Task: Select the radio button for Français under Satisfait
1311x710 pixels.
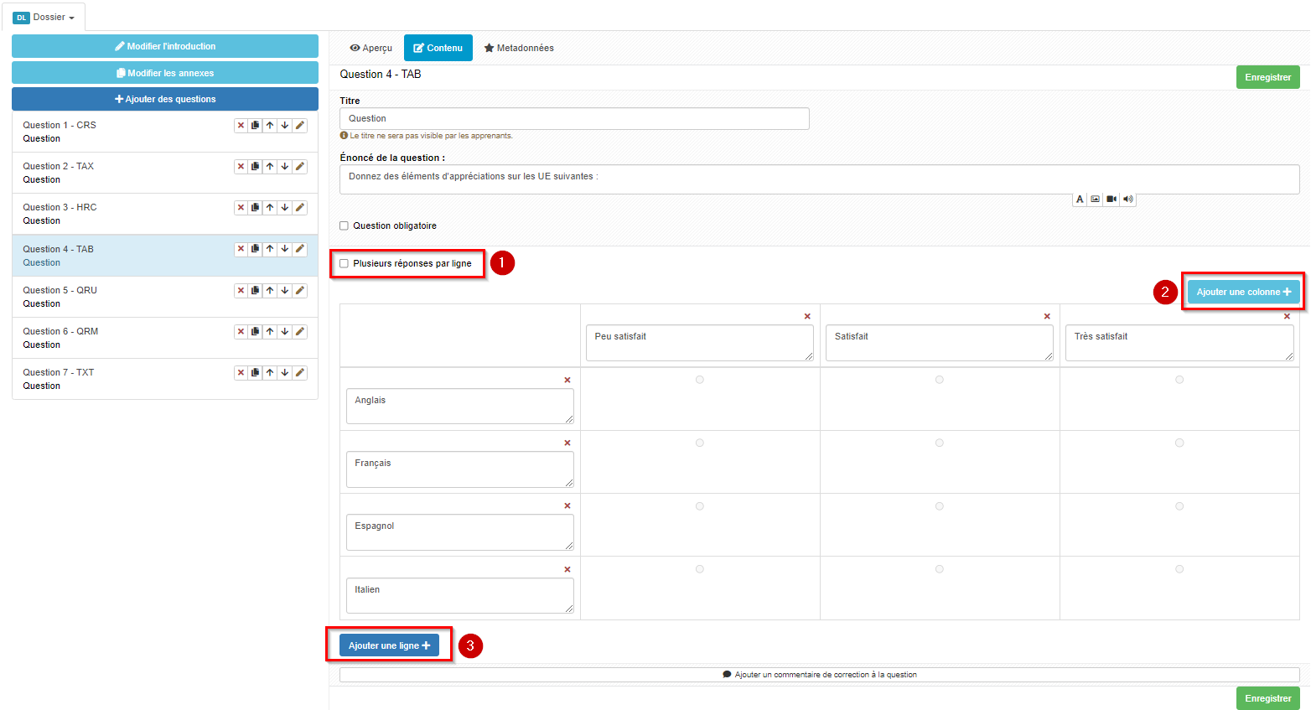Action: 939,442
